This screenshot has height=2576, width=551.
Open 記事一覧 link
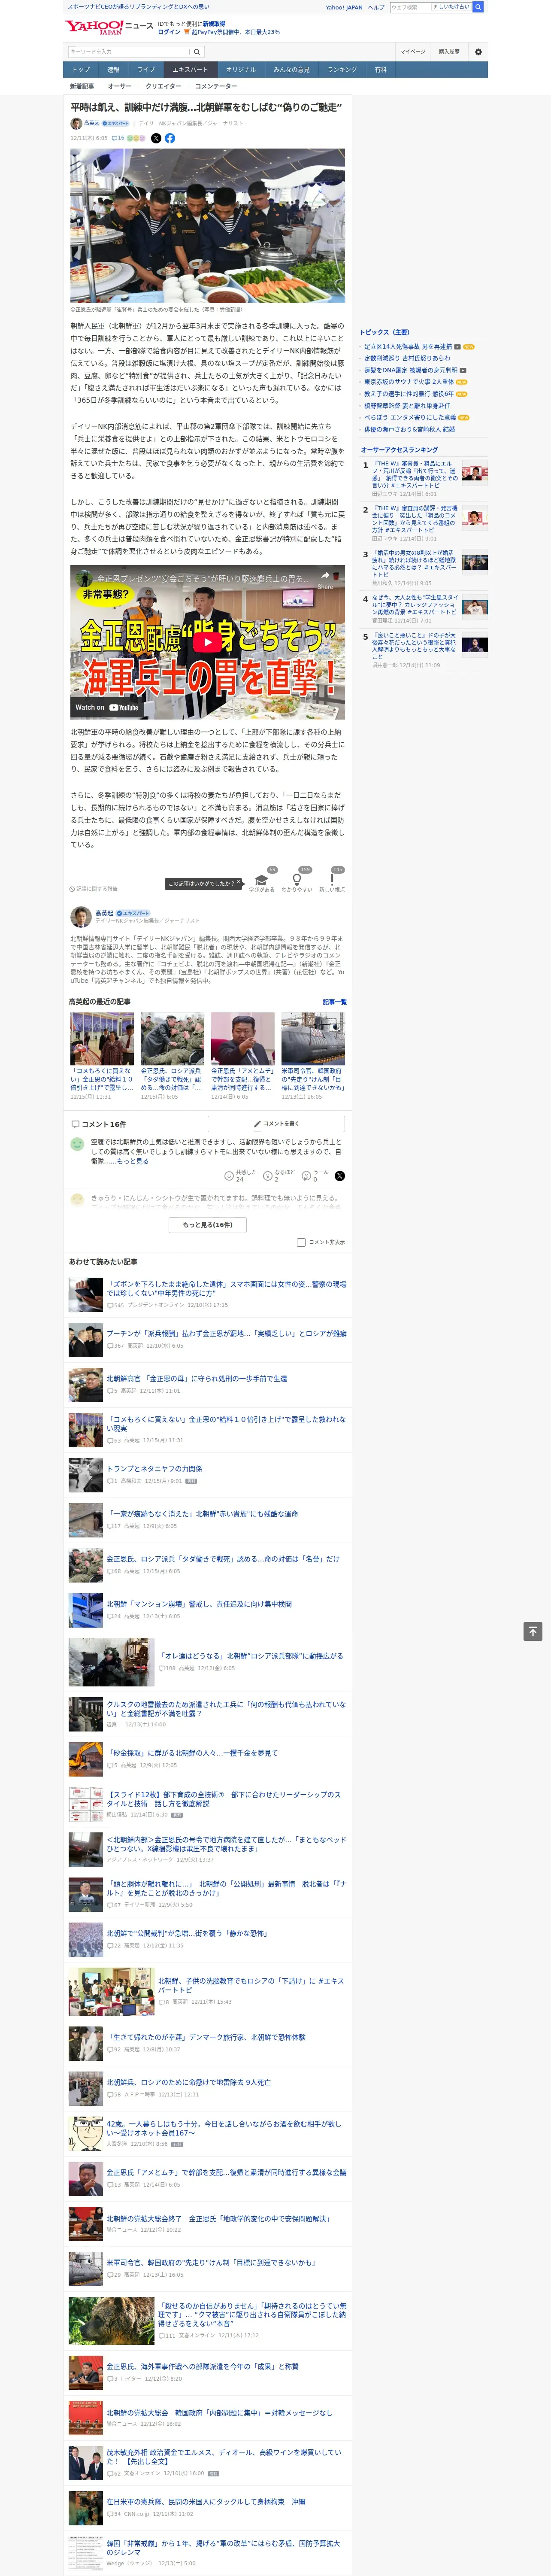pyautogui.click(x=335, y=1001)
